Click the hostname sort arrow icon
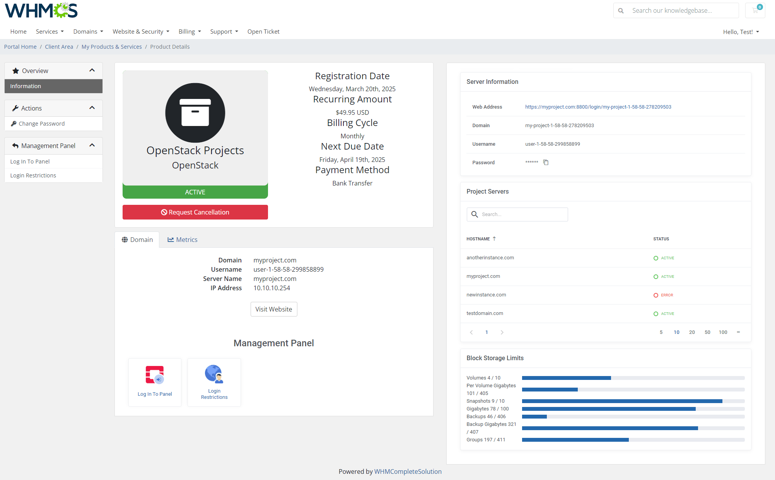 click(494, 239)
